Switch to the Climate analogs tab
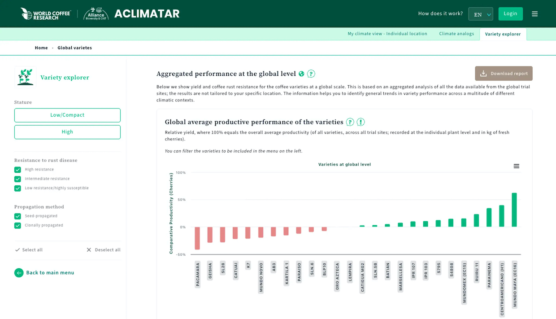 pos(456,34)
